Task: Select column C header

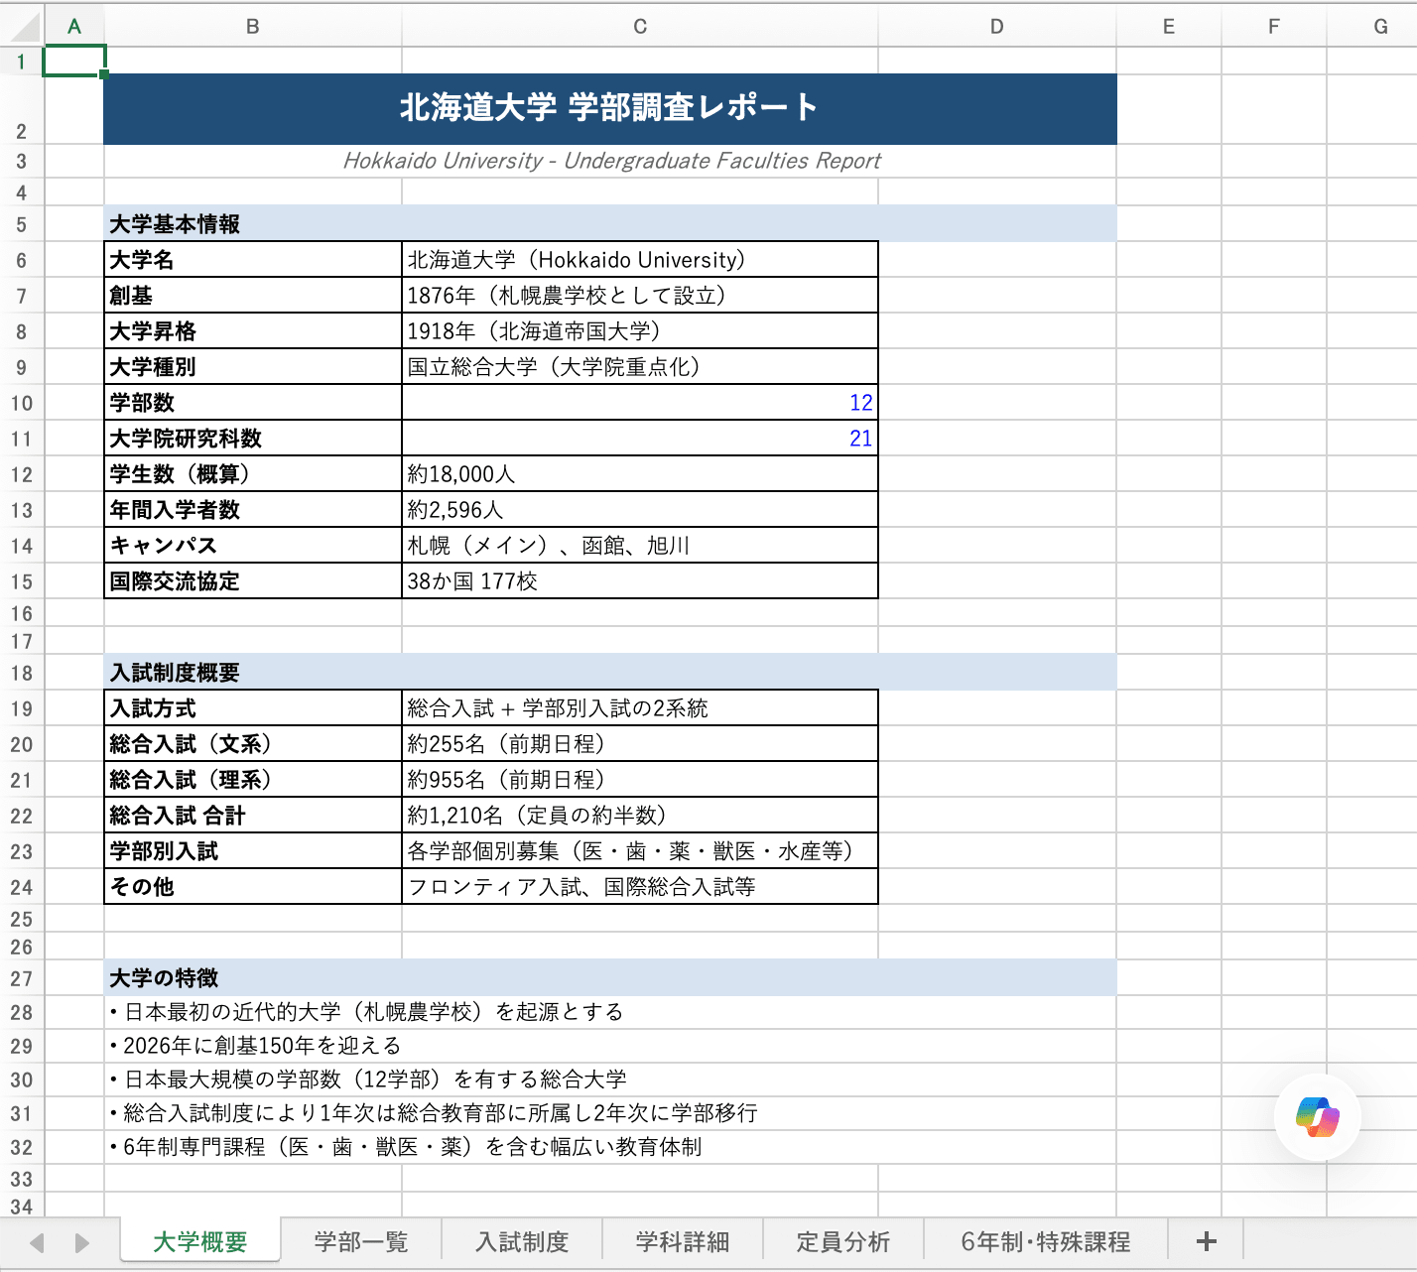Action: coord(640,27)
